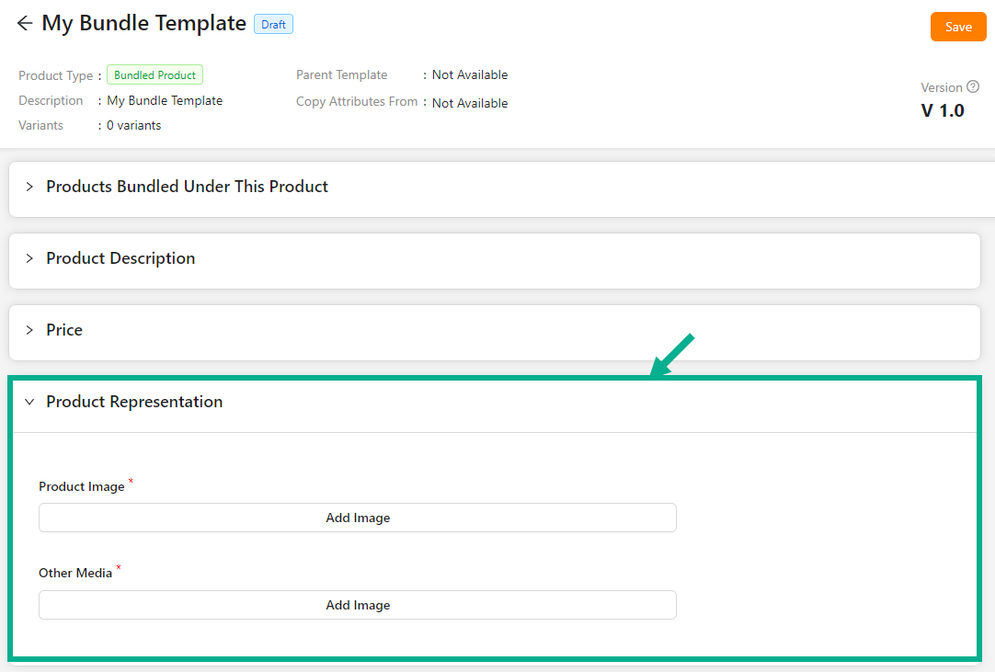Collapse the Product Representation section chevron
Image resolution: width=995 pixels, height=672 pixels.
[x=29, y=402]
